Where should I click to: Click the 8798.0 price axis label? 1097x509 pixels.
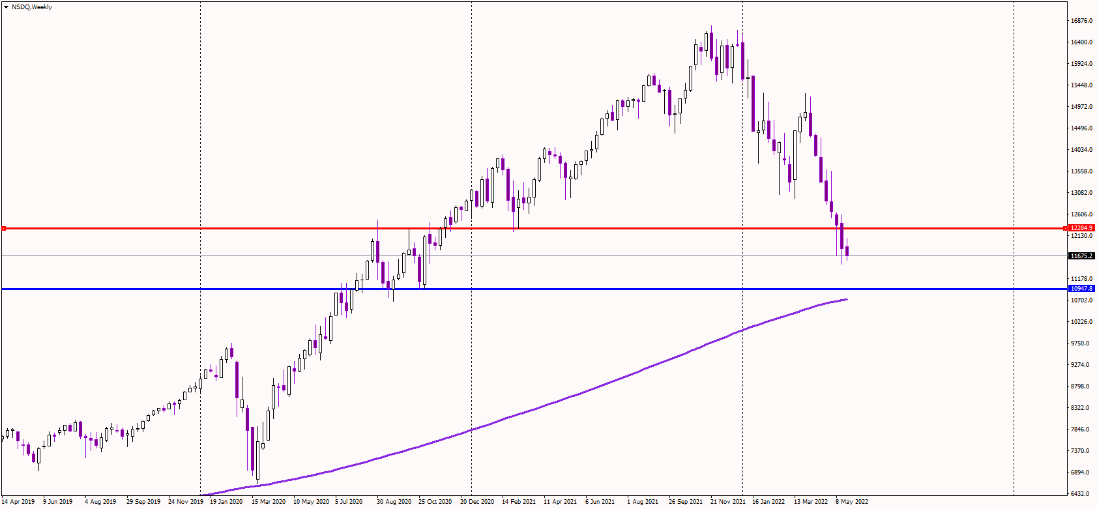(x=1080, y=386)
